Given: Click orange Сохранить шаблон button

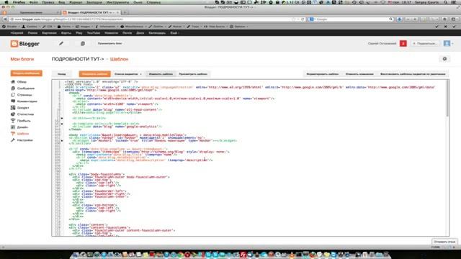Looking at the screenshot, I should click(94, 74).
